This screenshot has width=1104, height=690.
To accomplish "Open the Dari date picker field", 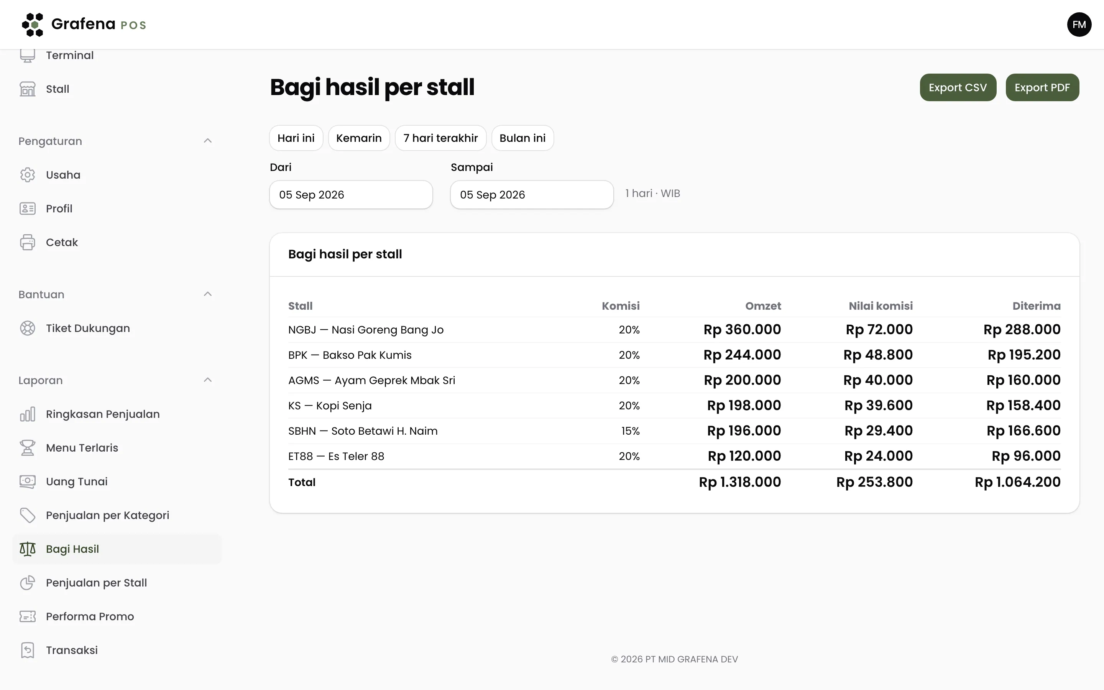I will click(351, 195).
